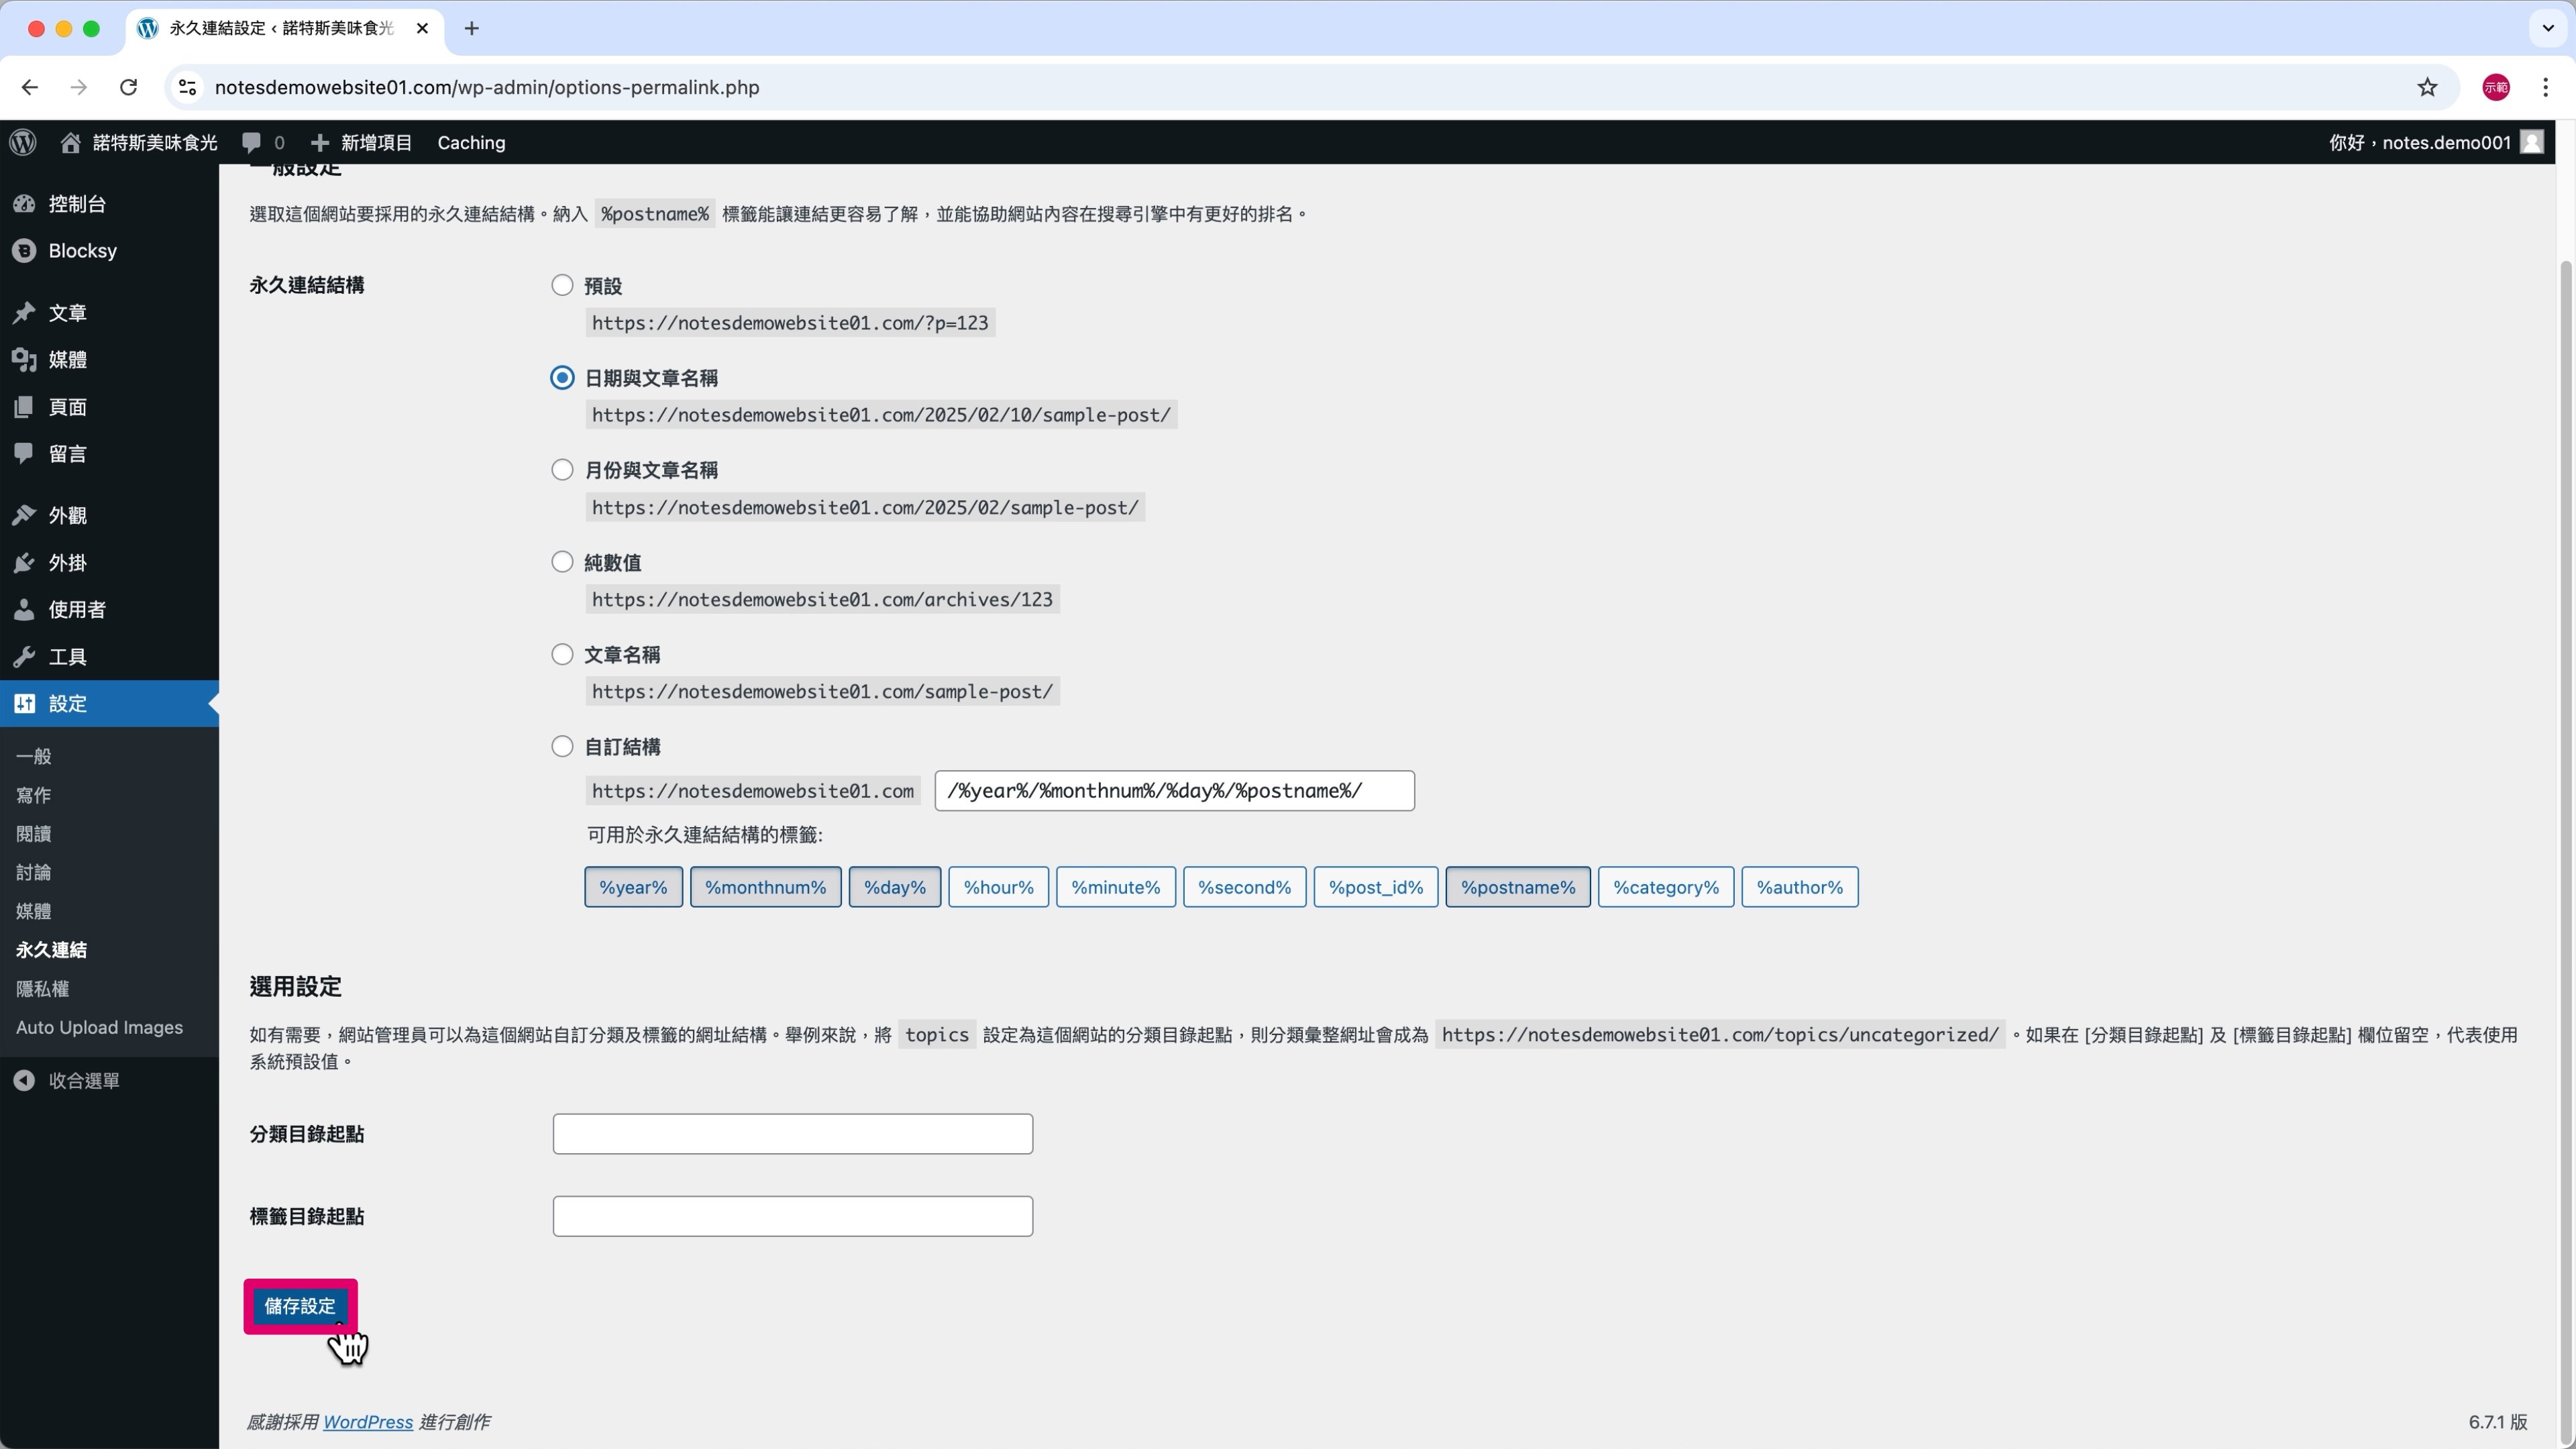Click the 儲存設定 save button
Screen dimensions: 2576x1449
(300, 1306)
